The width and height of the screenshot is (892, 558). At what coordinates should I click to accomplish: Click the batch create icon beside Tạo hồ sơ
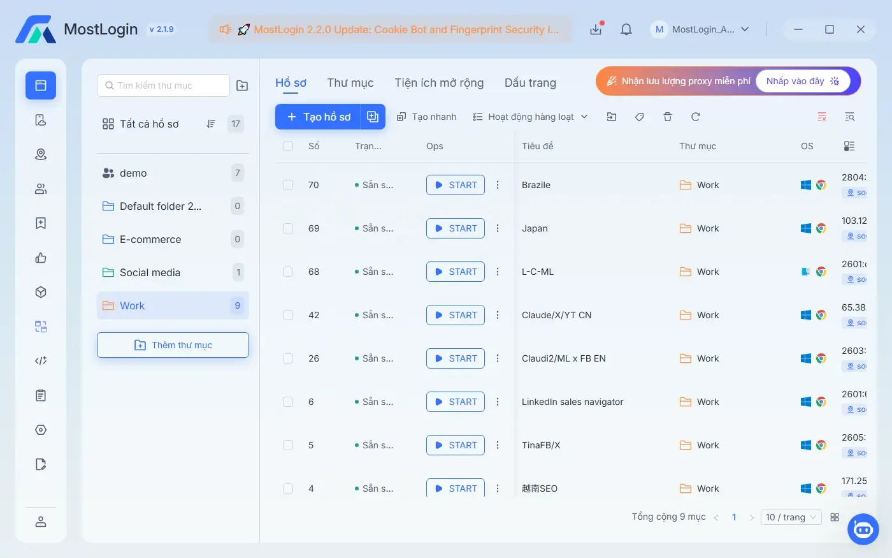[x=373, y=117]
